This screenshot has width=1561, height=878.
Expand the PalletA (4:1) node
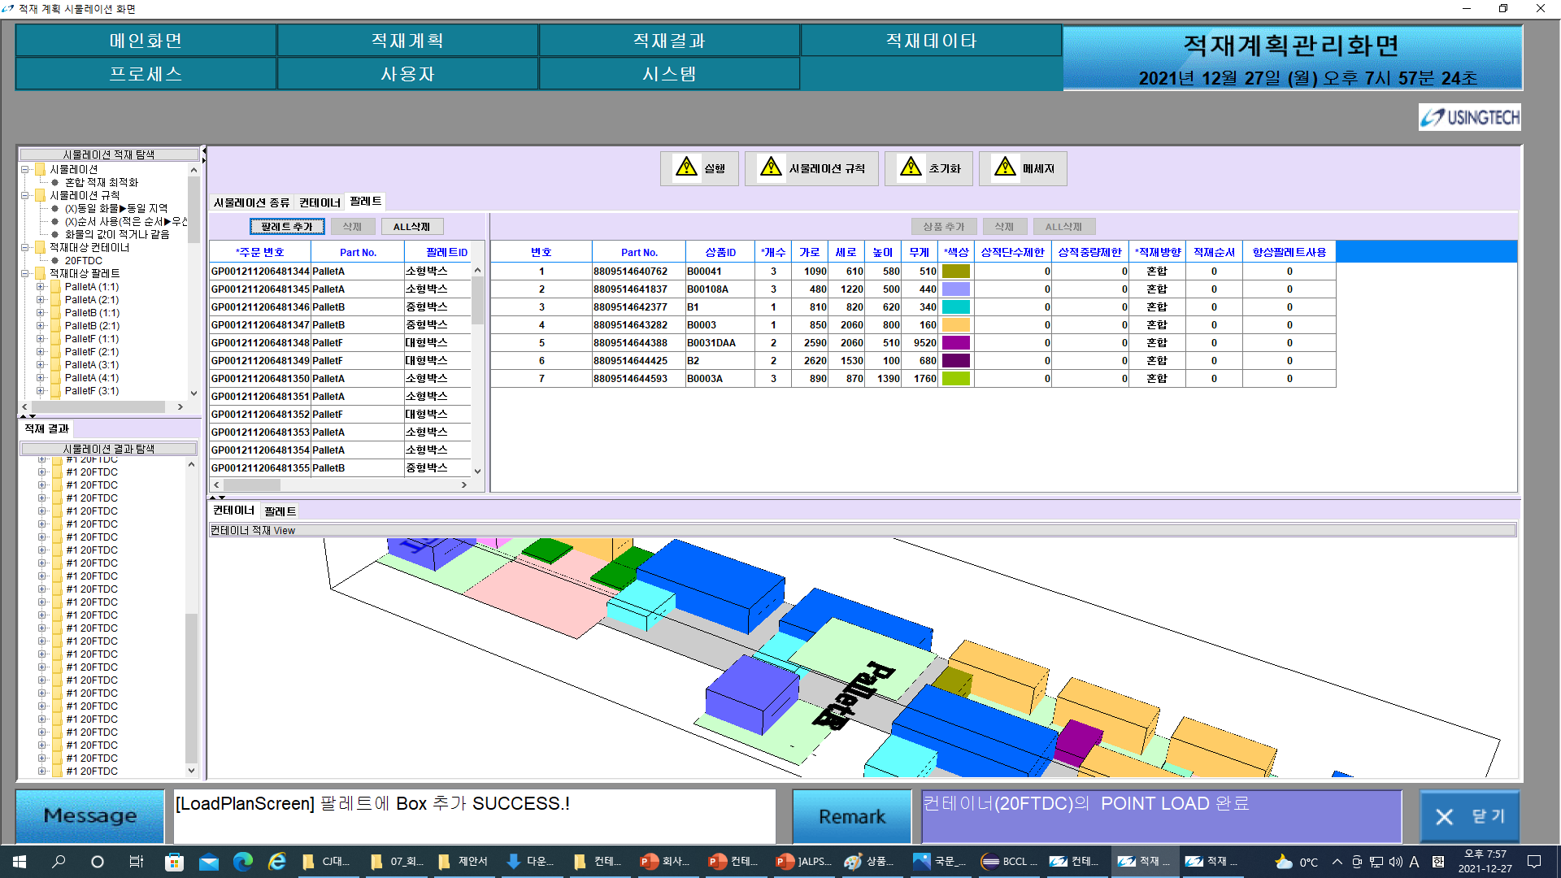click(x=41, y=377)
